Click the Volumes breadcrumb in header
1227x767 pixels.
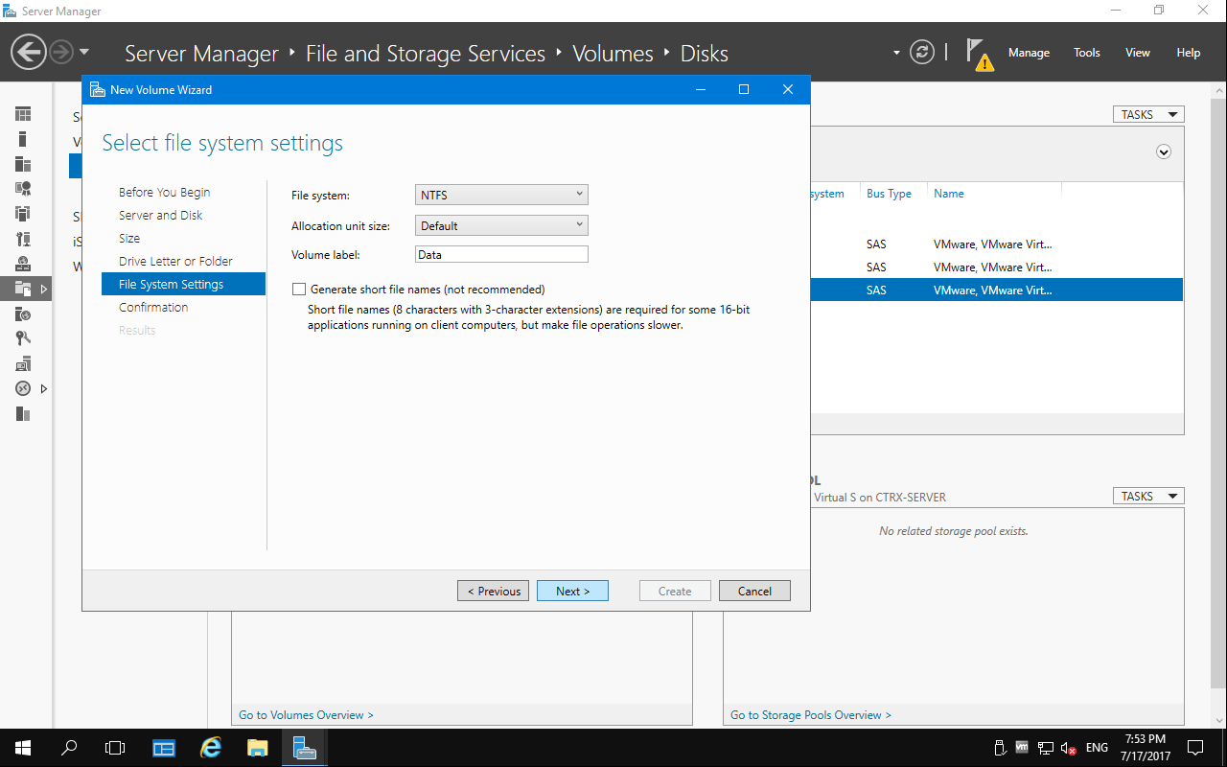(x=613, y=54)
